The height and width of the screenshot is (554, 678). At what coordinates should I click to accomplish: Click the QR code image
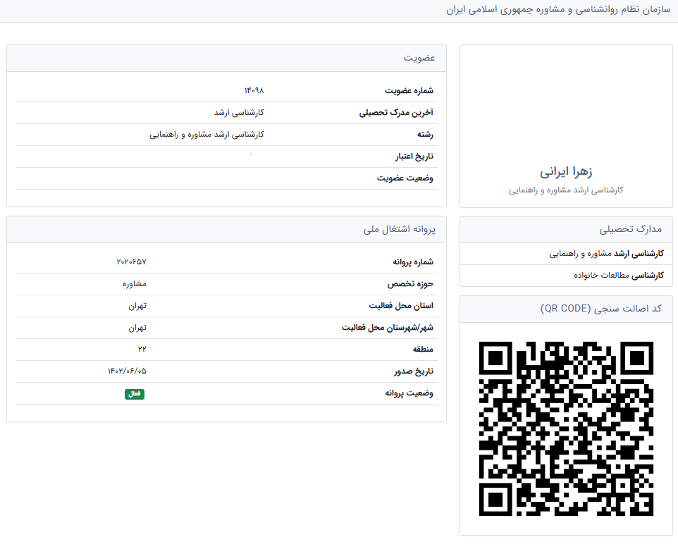(566, 429)
